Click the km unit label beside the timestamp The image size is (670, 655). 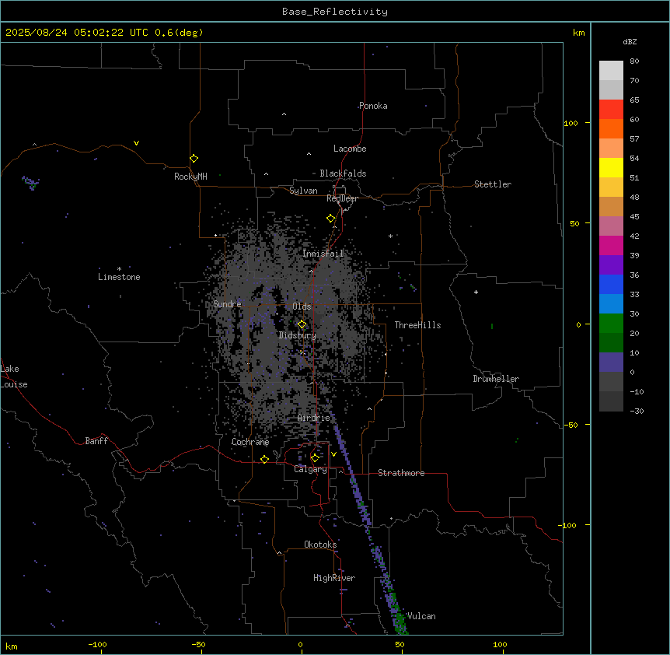click(x=578, y=33)
